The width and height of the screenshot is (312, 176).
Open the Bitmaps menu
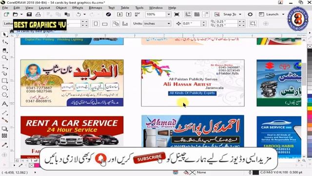(x=96, y=8)
